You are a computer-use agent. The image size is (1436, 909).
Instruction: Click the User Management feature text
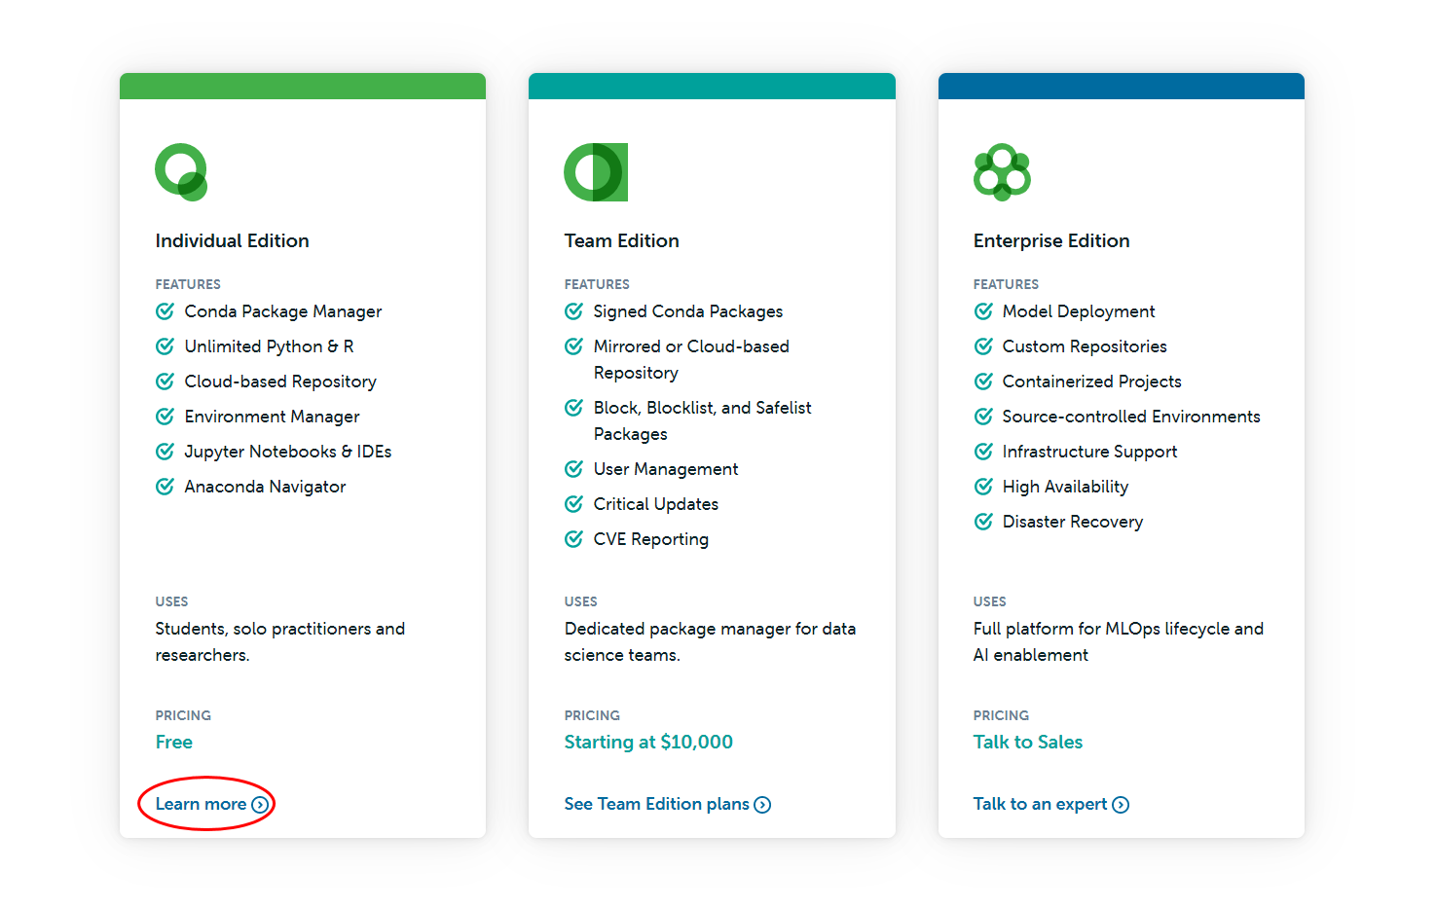[x=666, y=469]
